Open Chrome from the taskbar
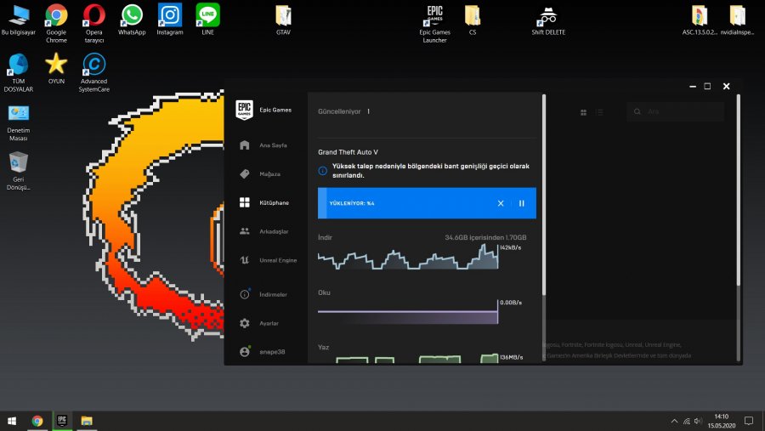The height and width of the screenshot is (431, 765). (x=37, y=421)
